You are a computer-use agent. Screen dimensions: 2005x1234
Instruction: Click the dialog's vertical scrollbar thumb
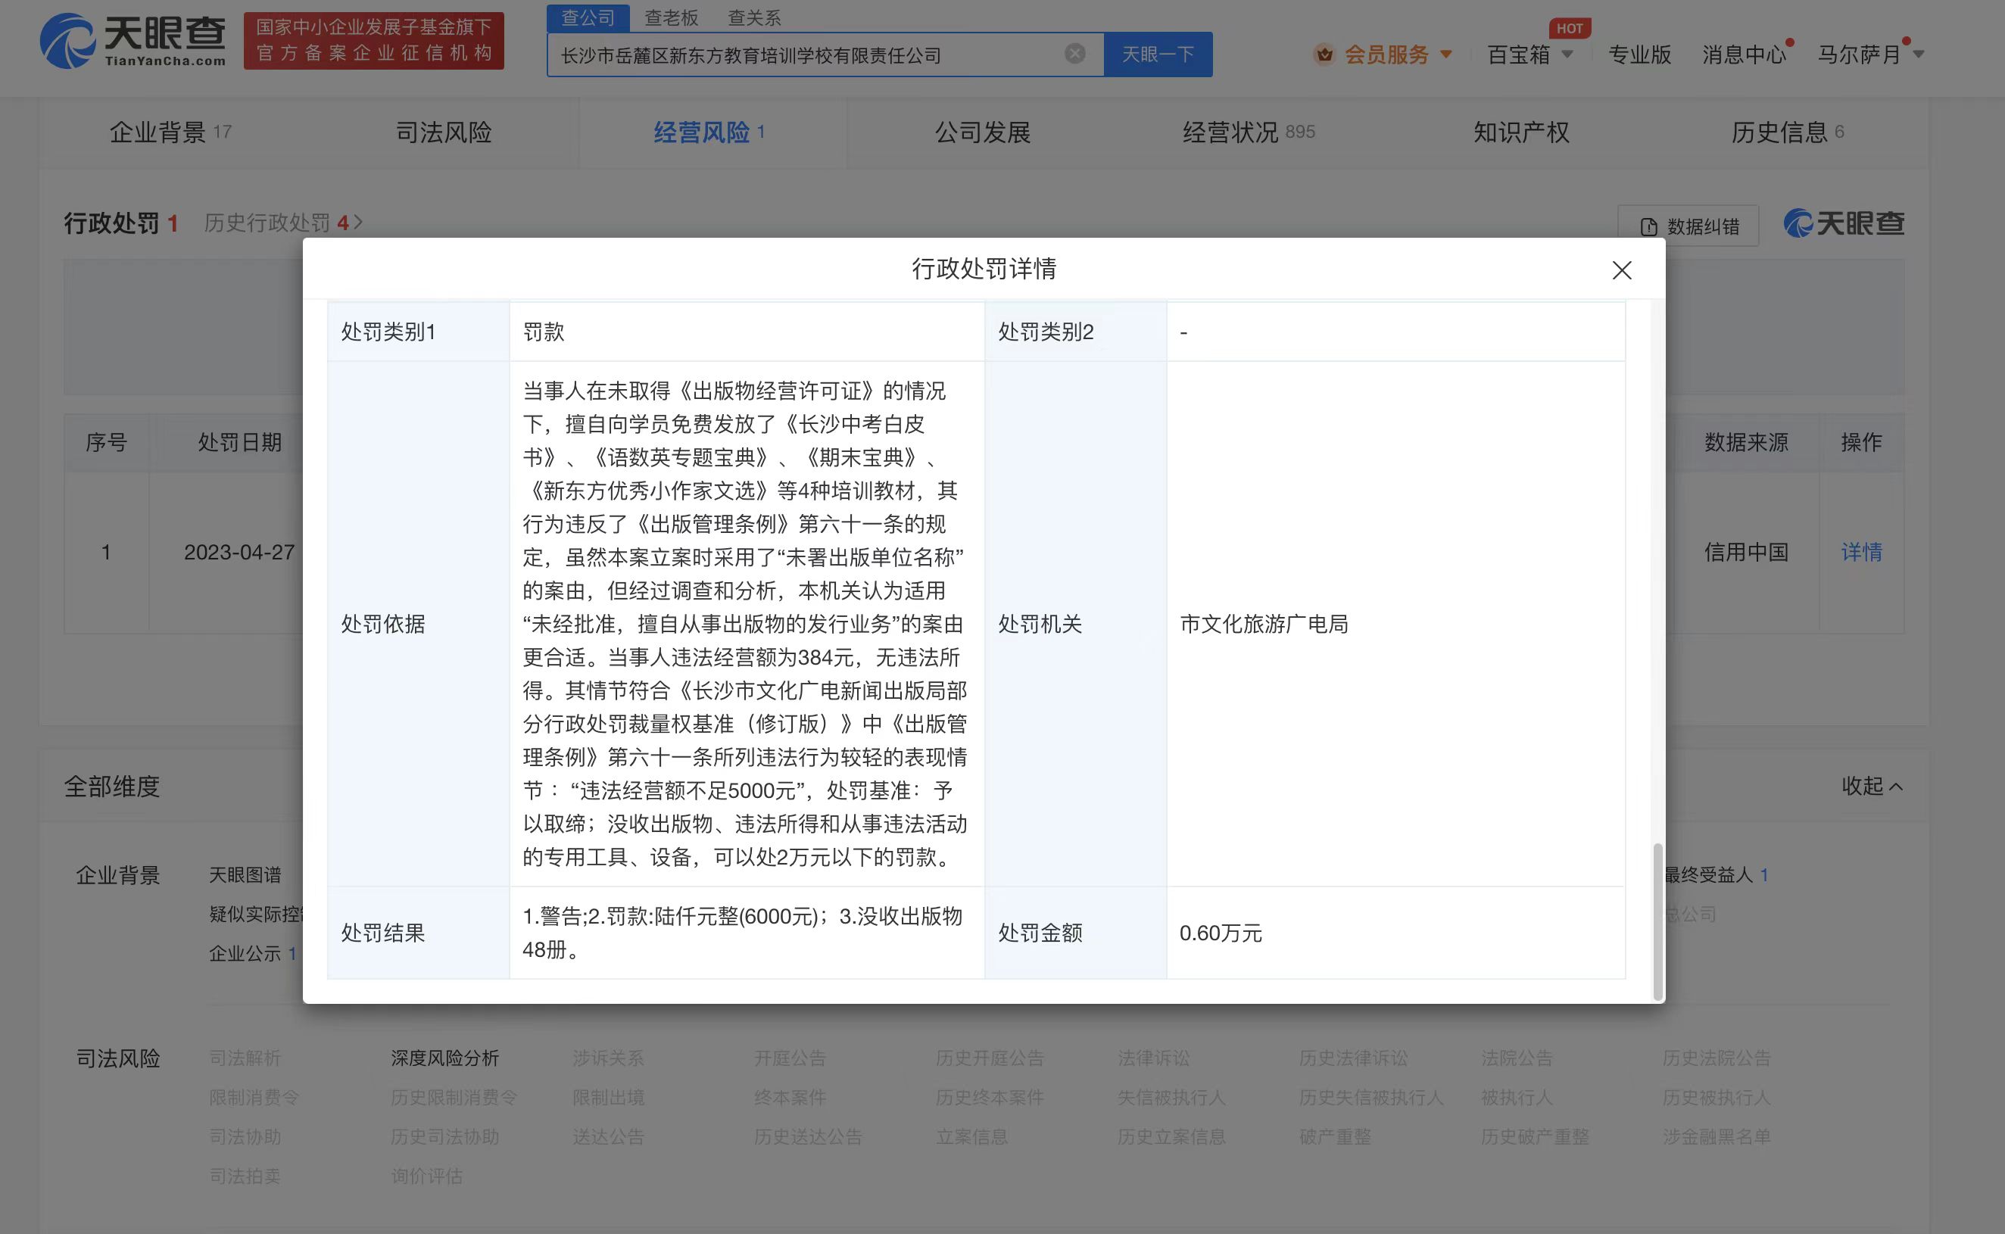click(1657, 921)
